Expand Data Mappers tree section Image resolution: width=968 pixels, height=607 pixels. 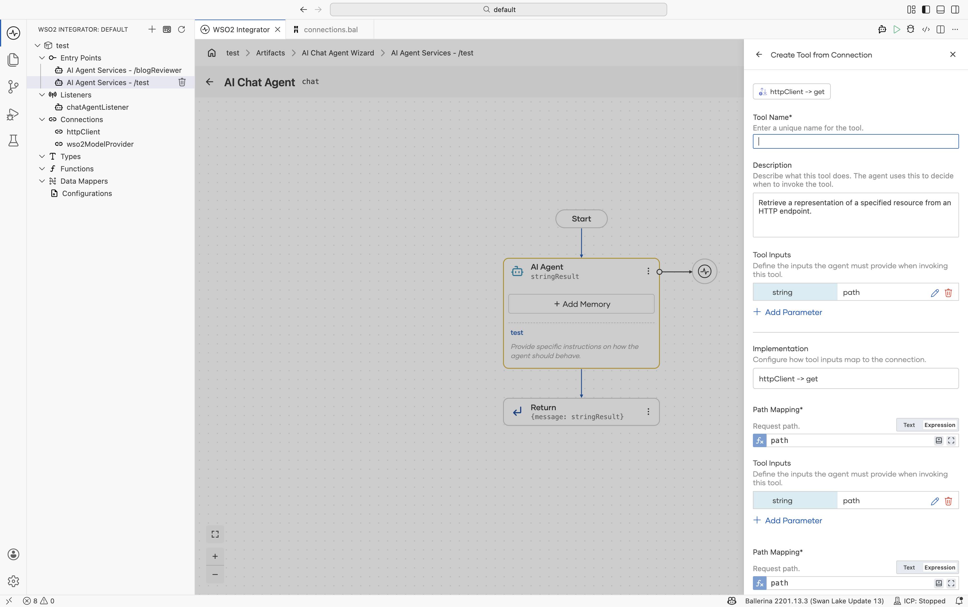[42, 181]
